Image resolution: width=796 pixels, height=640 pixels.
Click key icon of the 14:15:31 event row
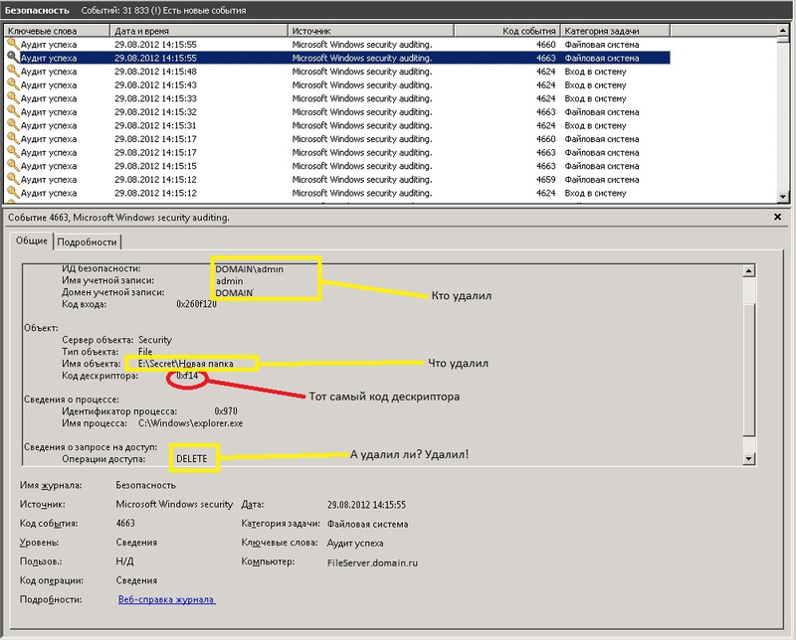[13, 125]
